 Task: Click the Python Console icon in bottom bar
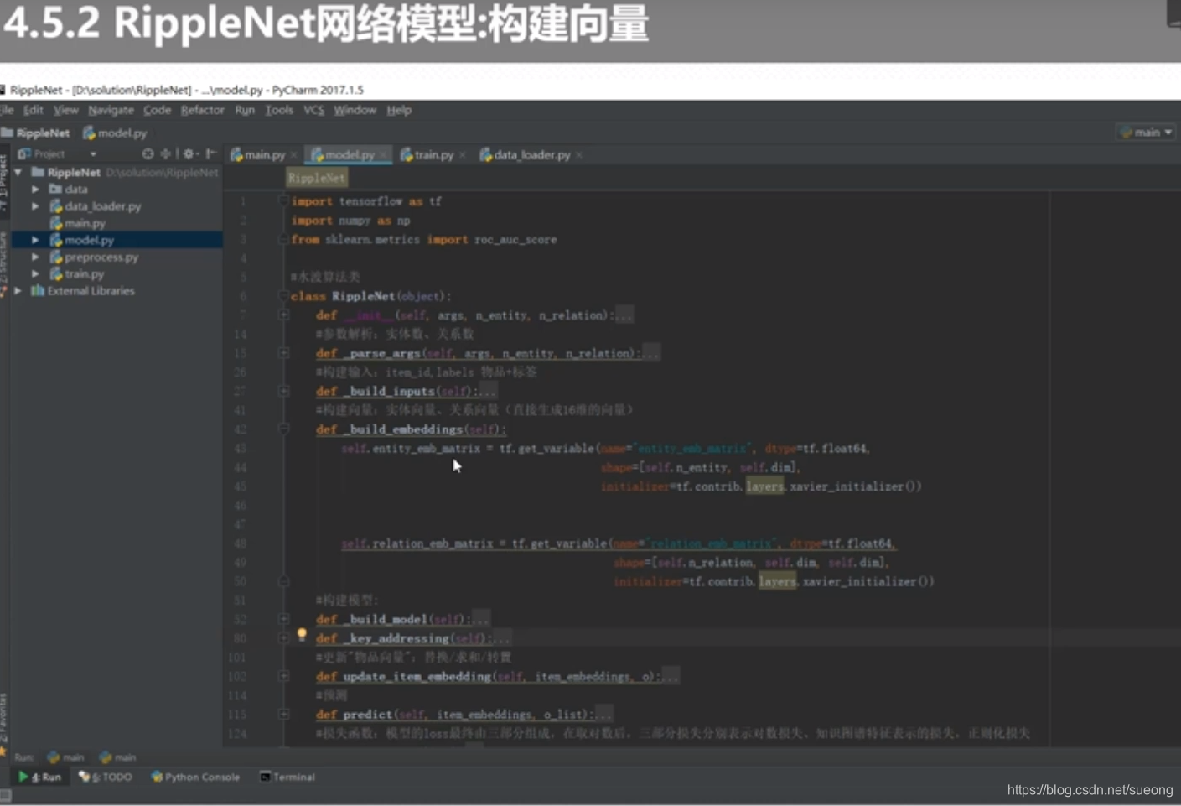[x=157, y=777]
